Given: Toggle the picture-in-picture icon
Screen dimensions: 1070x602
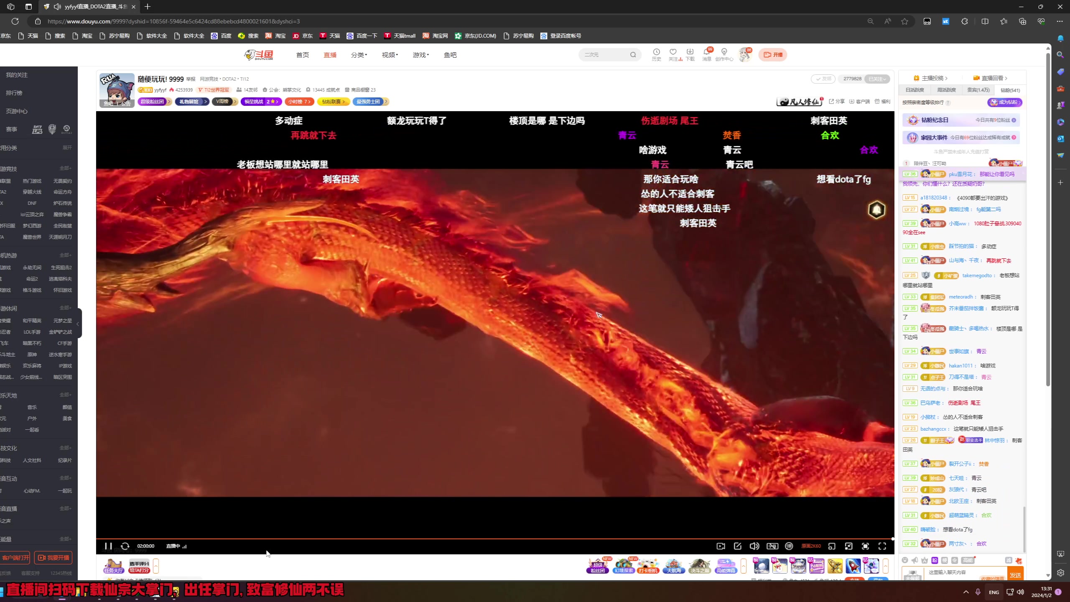Looking at the screenshot, I should (x=848, y=546).
